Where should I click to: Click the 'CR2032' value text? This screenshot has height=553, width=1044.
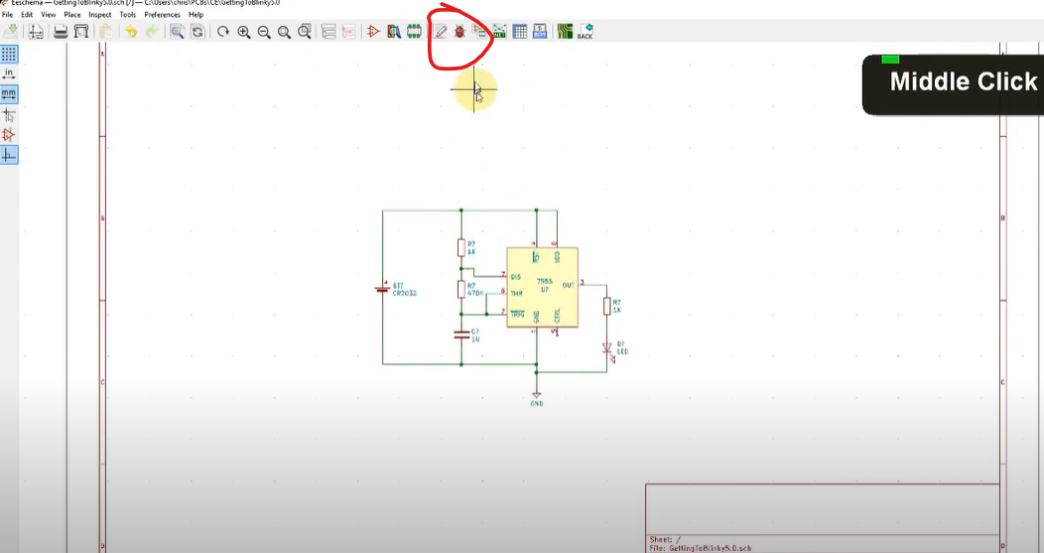(405, 293)
